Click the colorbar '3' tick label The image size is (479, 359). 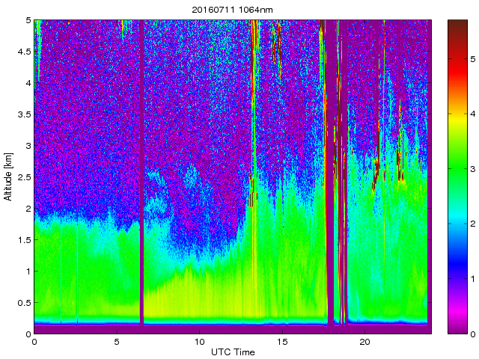pyautogui.click(x=473, y=169)
